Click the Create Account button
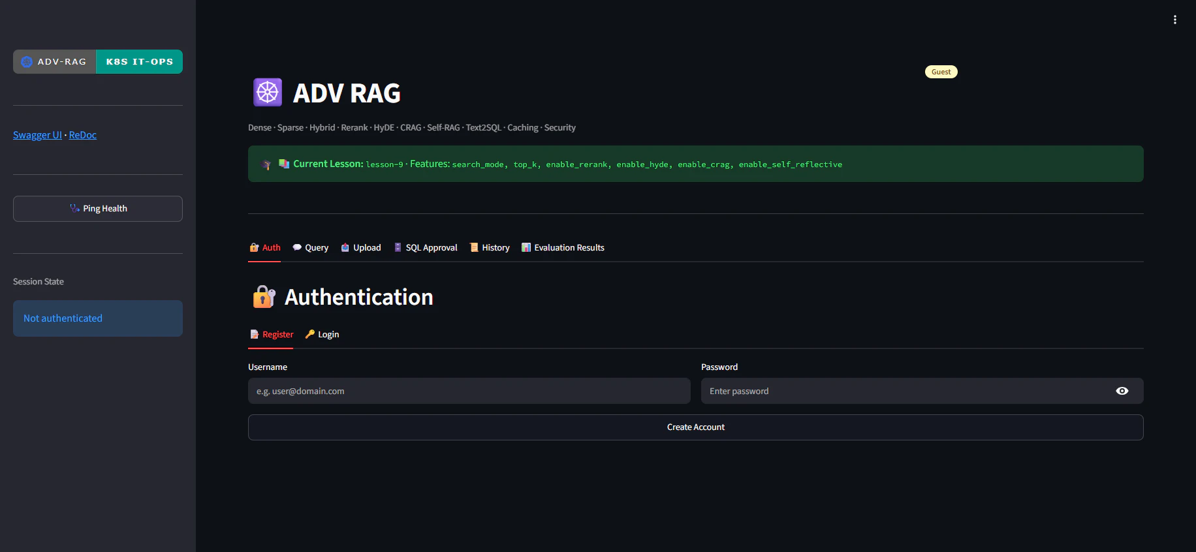Viewport: 1196px width, 552px height. coord(696,427)
